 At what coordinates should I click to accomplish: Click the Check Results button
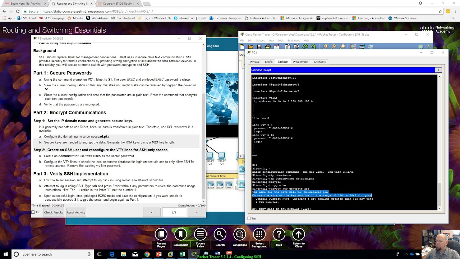[x=54, y=212]
